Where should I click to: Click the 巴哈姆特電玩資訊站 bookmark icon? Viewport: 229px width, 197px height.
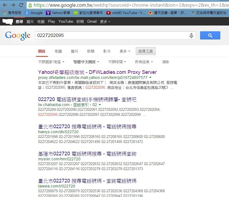(193, 13)
